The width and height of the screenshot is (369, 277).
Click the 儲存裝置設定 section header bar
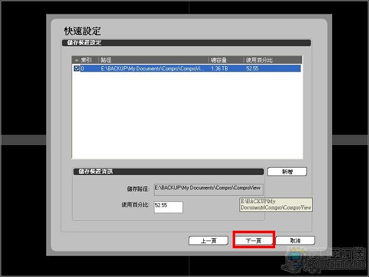click(x=186, y=43)
